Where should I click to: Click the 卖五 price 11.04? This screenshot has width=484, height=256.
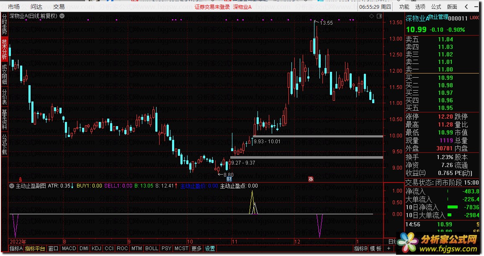[x=445, y=39]
